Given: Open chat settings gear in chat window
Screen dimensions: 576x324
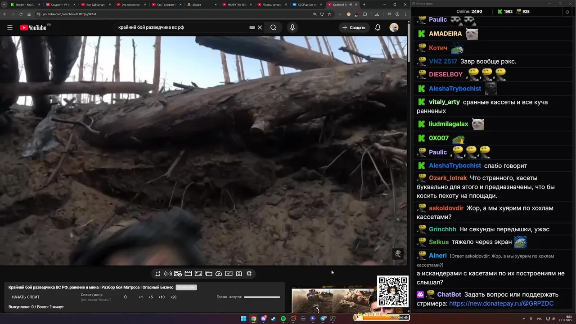Looking at the screenshot, I should tap(567, 12).
